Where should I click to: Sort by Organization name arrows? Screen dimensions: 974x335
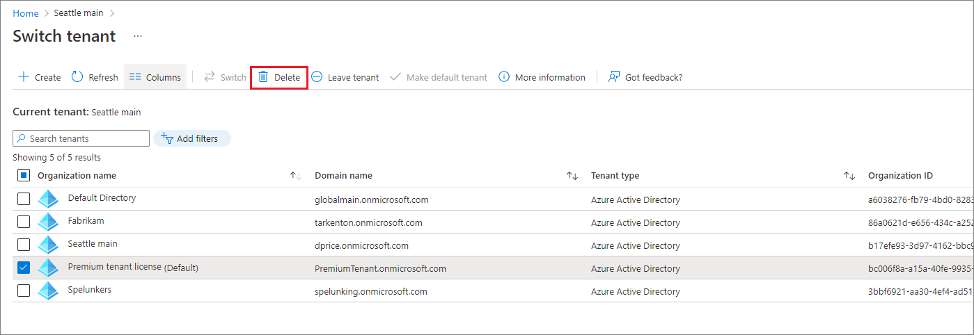coord(295,176)
